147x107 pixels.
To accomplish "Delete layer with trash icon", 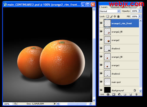I will [x=136, y=94].
